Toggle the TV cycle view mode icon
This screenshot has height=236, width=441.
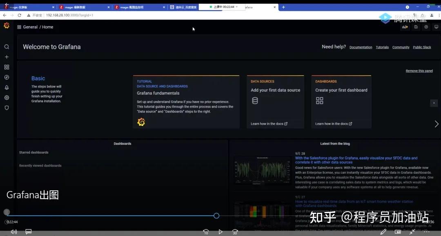436,26
